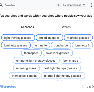Choose the luminette 3 chip
94x92 pixels.
pyautogui.click(x=82, y=45)
